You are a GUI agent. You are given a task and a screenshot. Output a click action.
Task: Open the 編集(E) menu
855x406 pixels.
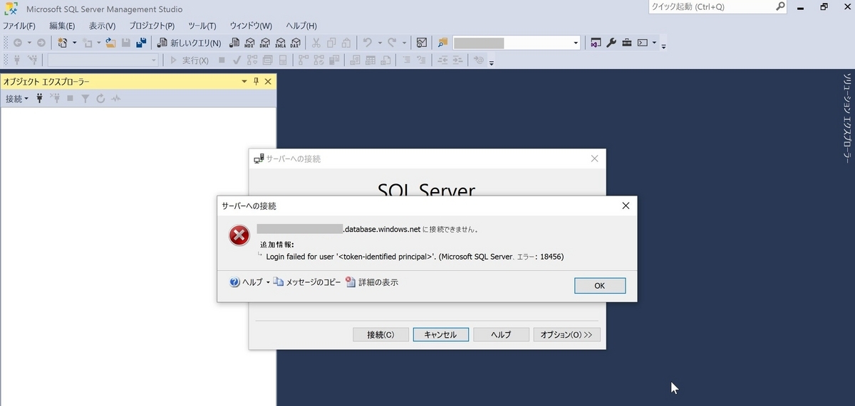point(62,26)
